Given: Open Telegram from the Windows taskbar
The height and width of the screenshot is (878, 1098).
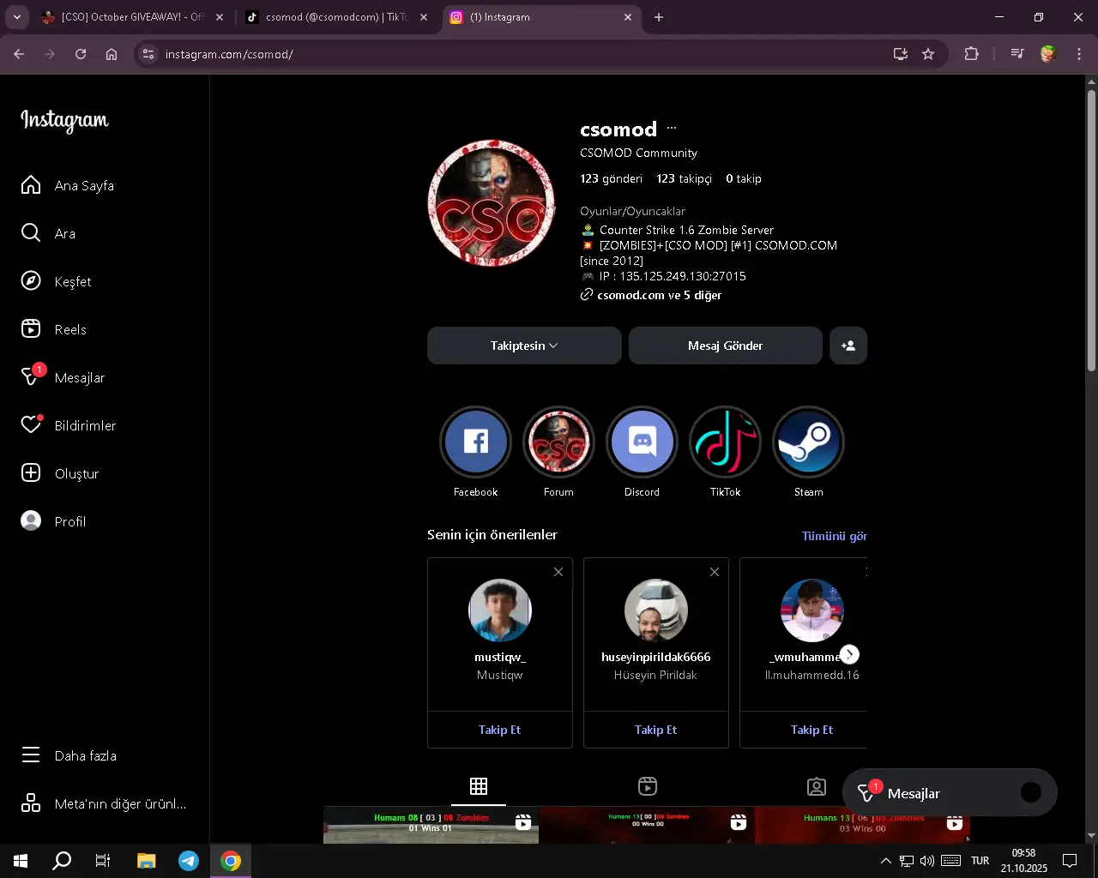Looking at the screenshot, I should tap(189, 861).
